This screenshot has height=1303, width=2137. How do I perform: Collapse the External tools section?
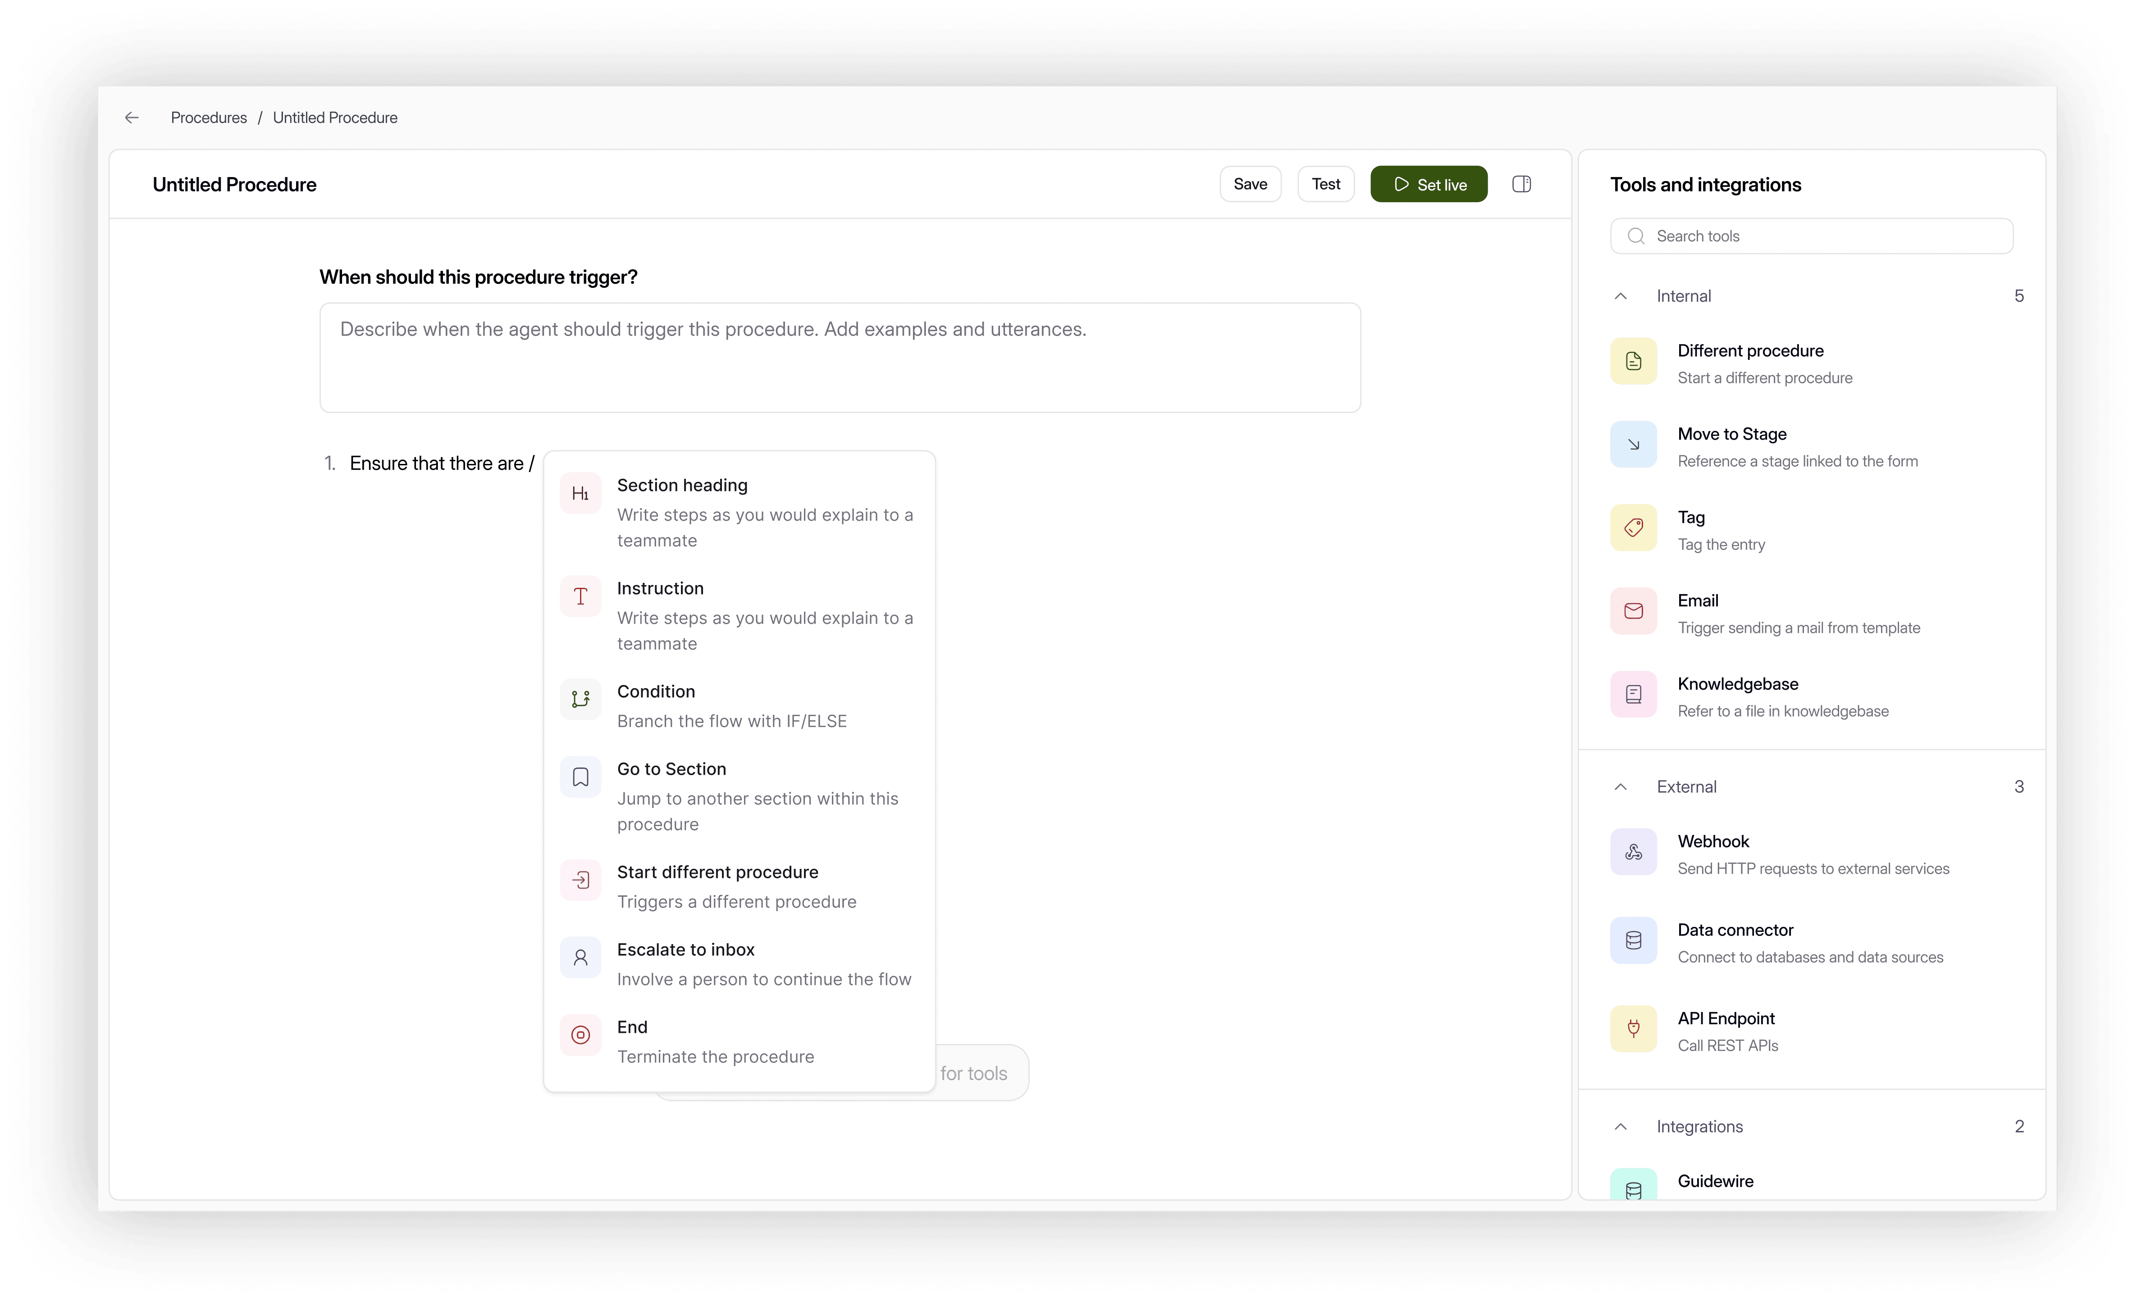[x=1620, y=787]
